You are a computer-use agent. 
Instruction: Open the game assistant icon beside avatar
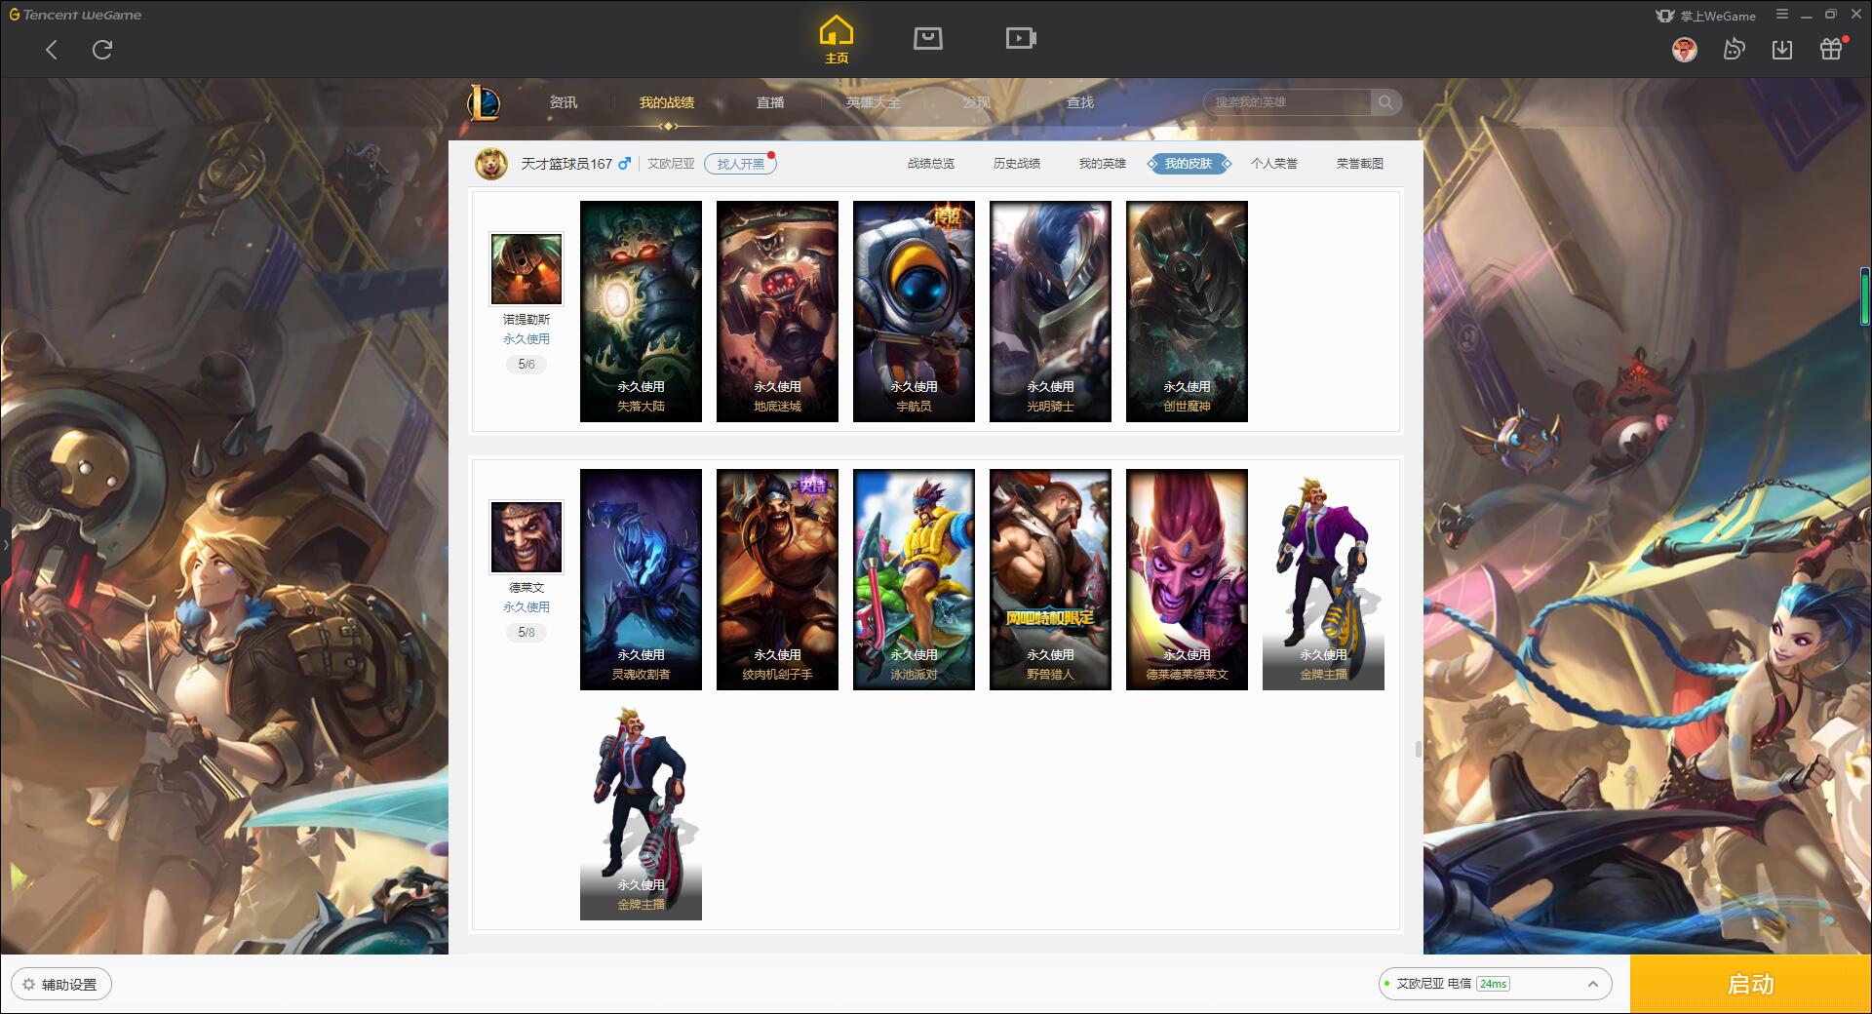[1734, 49]
